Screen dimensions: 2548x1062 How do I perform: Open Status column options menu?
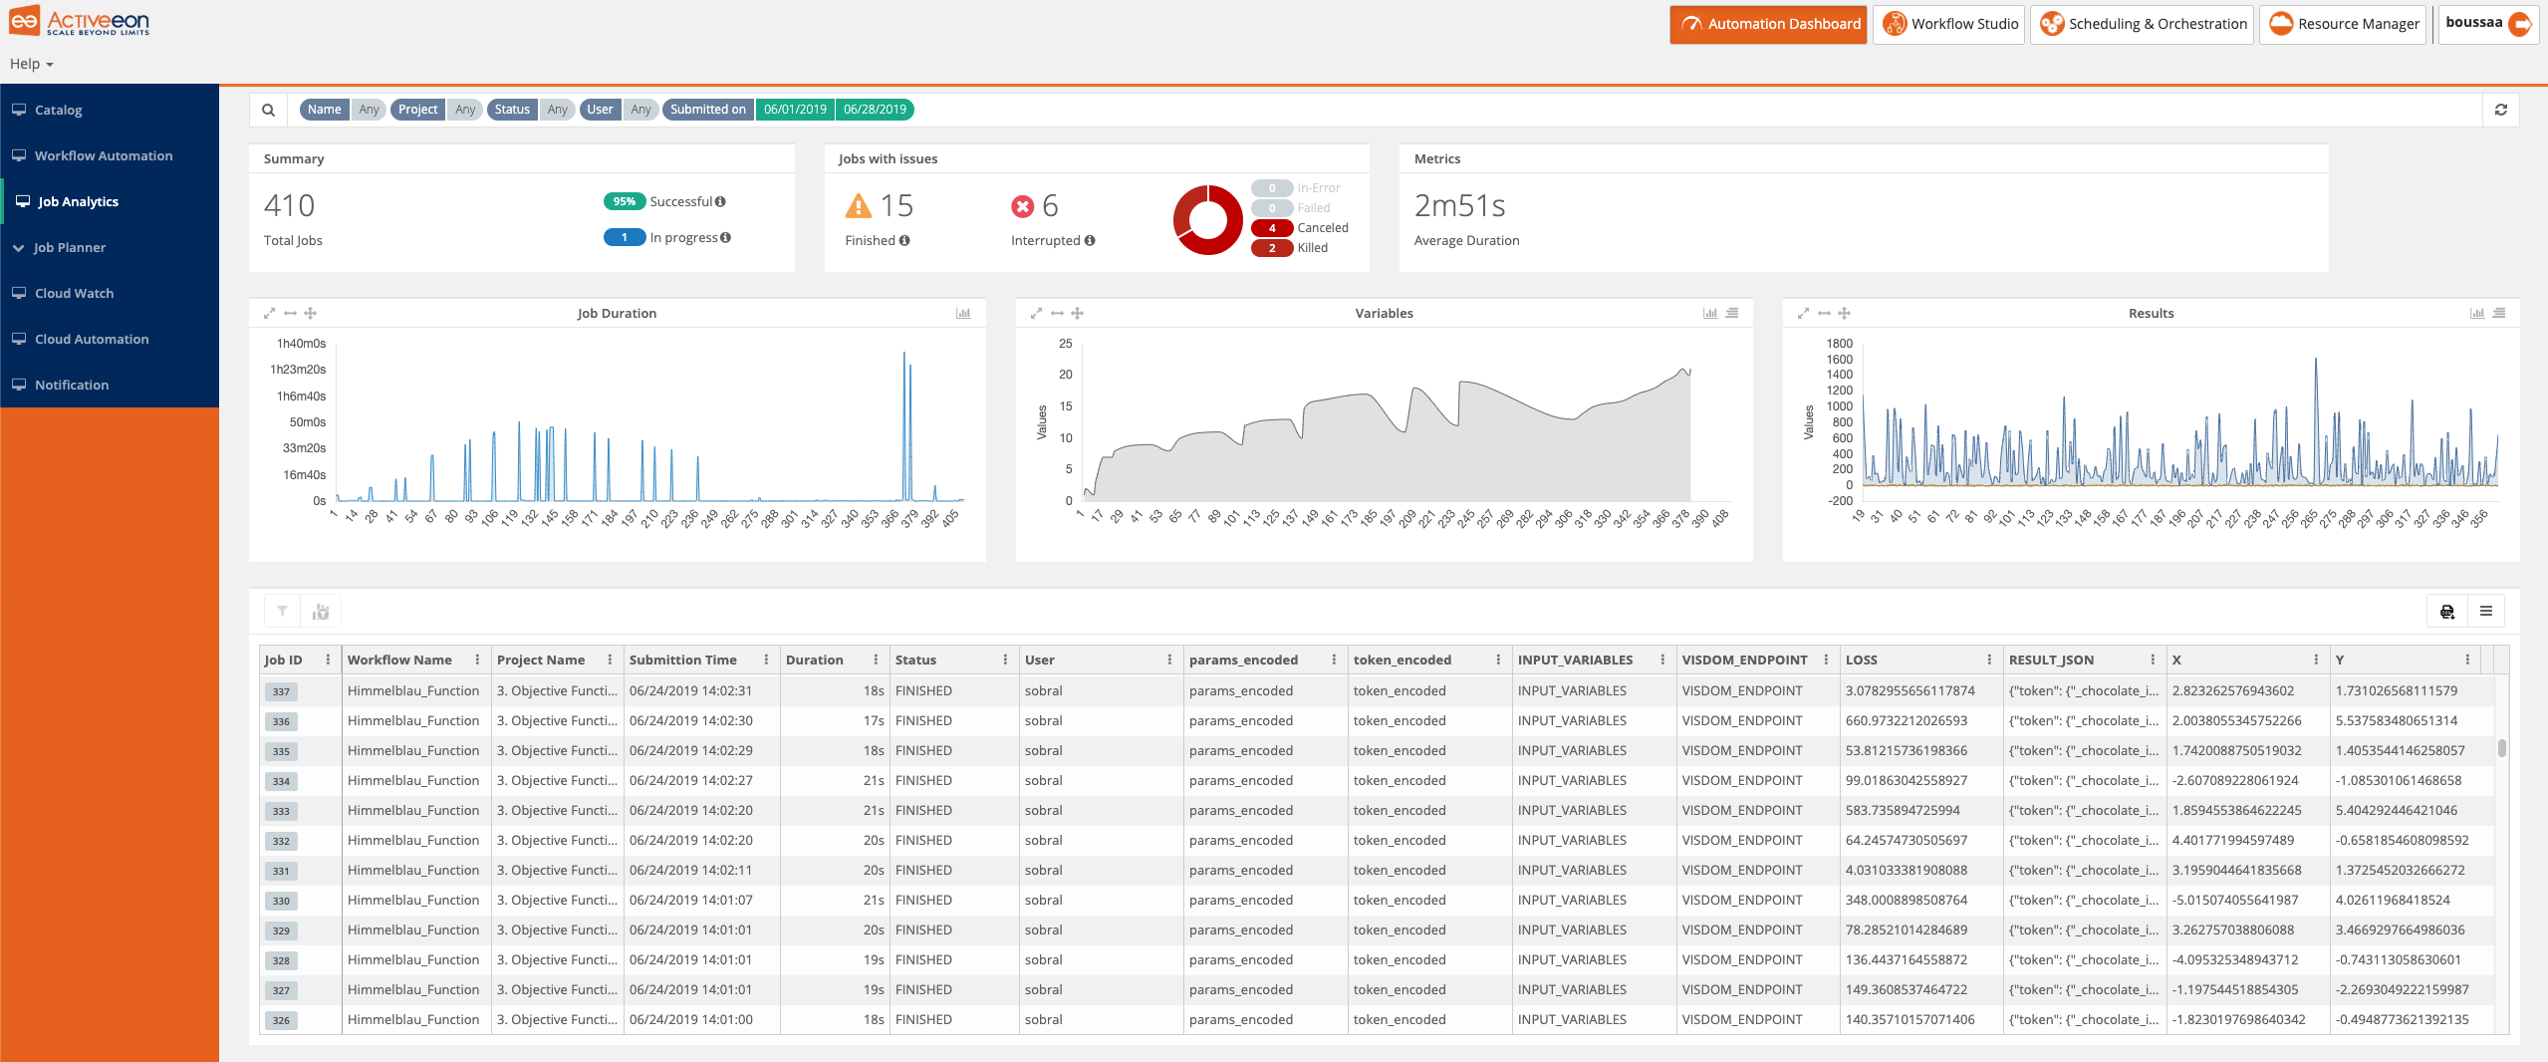[1005, 660]
